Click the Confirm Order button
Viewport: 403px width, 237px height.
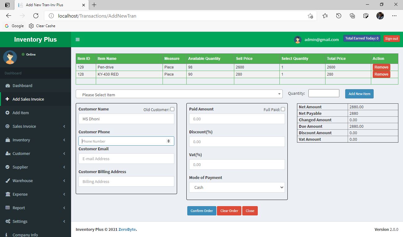[201, 211]
